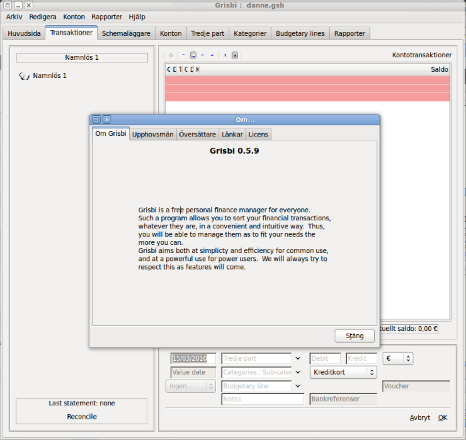Click the K column header

(197, 69)
